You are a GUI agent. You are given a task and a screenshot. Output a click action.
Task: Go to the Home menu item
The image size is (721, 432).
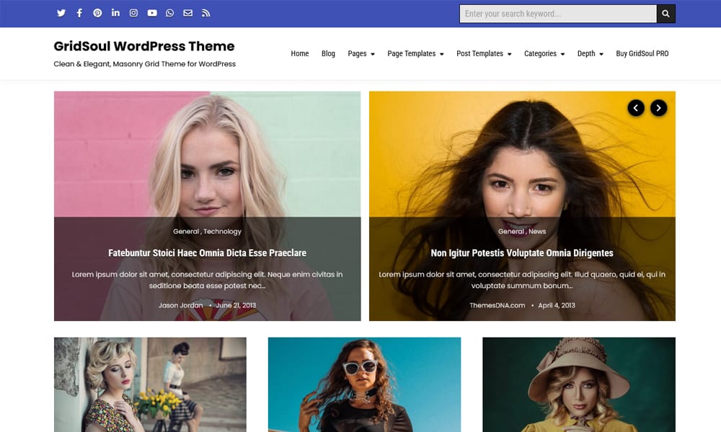coord(300,54)
